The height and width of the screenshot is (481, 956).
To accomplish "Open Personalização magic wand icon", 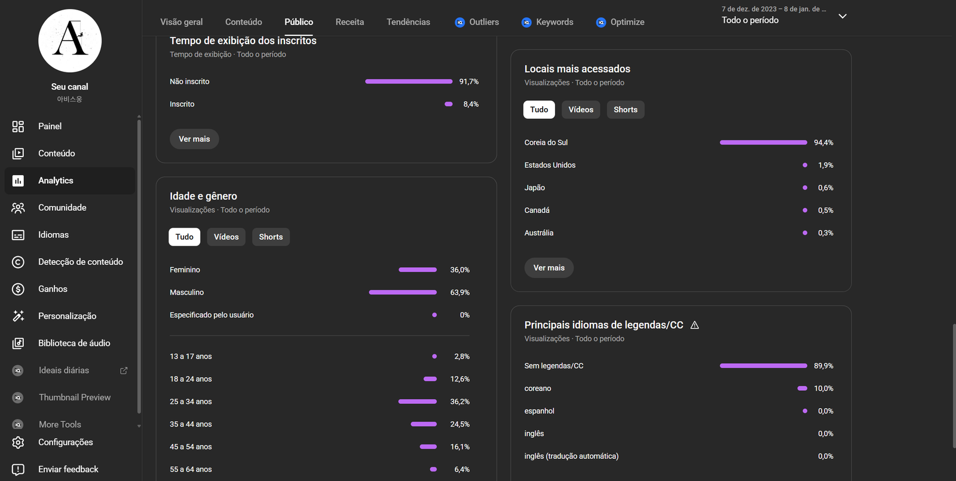I will (x=18, y=316).
